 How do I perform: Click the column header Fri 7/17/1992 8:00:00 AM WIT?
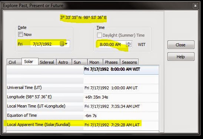[x=121, y=70]
